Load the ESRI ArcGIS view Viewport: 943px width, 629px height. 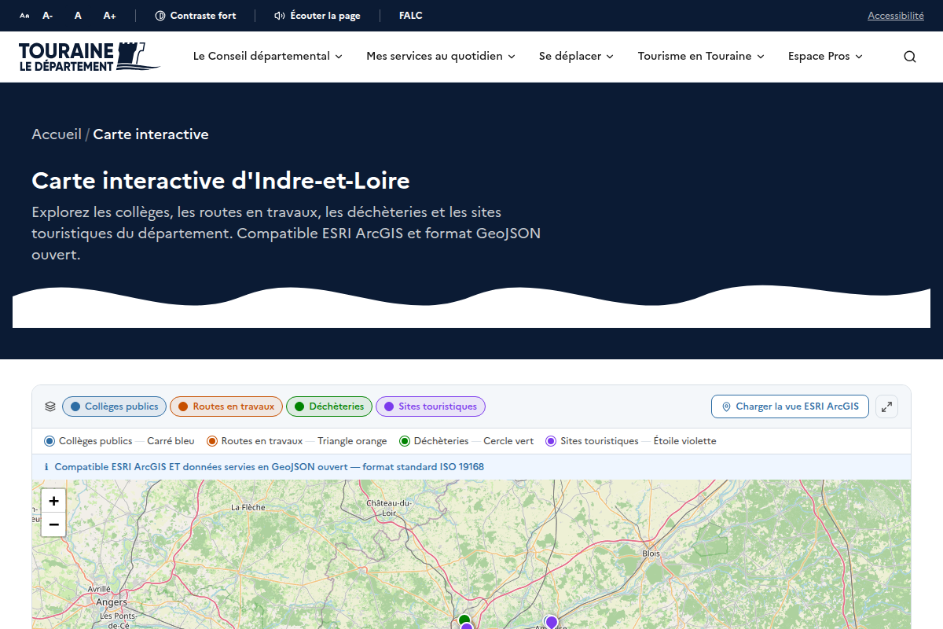click(790, 406)
